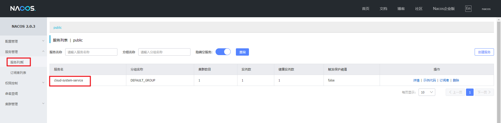
Task: Open the page size dropdown showing 10
Action: [427, 92]
